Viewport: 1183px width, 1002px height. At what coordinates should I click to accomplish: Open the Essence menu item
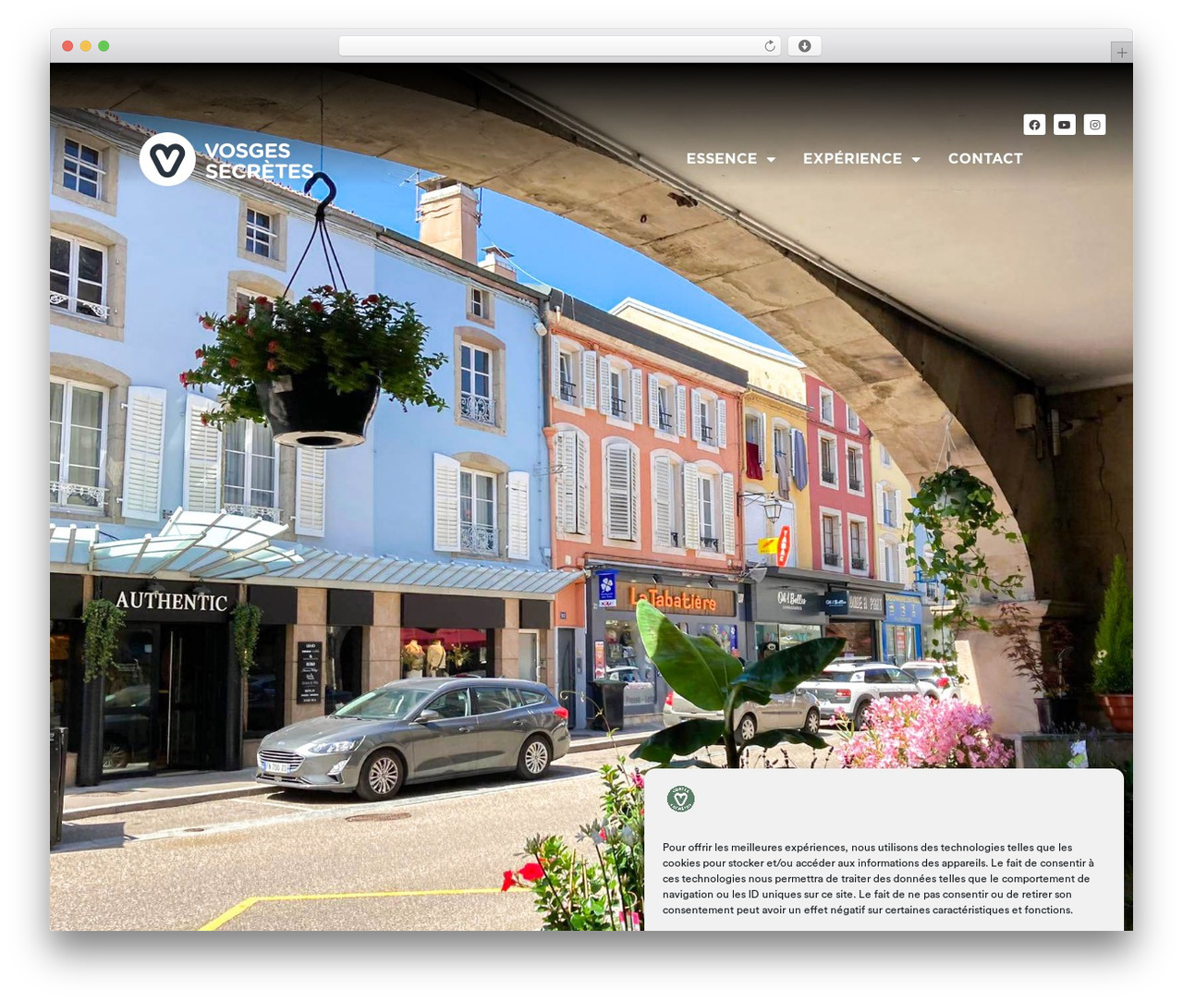click(x=722, y=158)
